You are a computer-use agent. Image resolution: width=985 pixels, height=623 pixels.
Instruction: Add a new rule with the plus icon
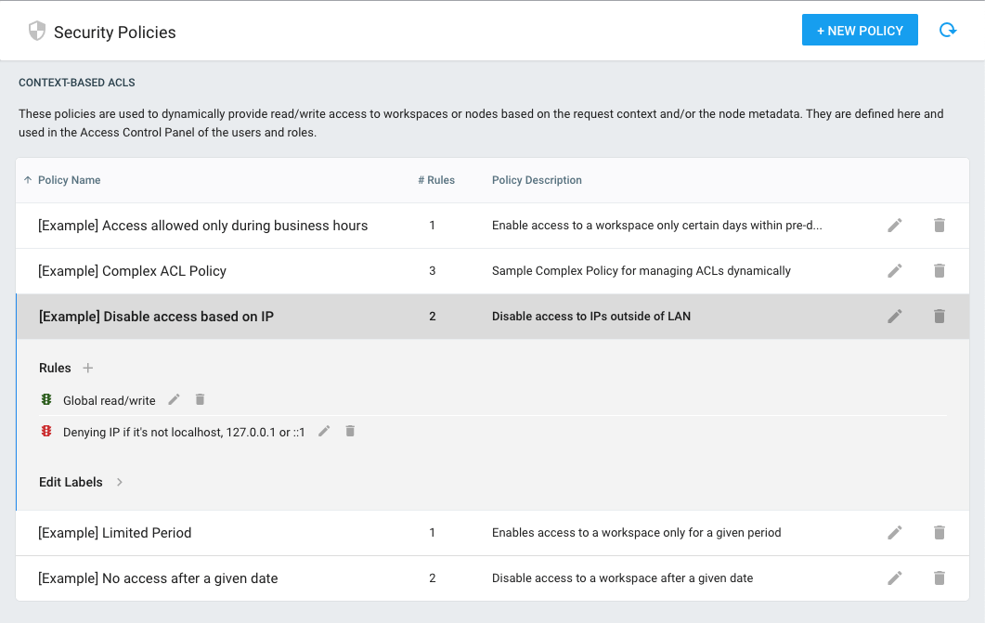point(88,368)
